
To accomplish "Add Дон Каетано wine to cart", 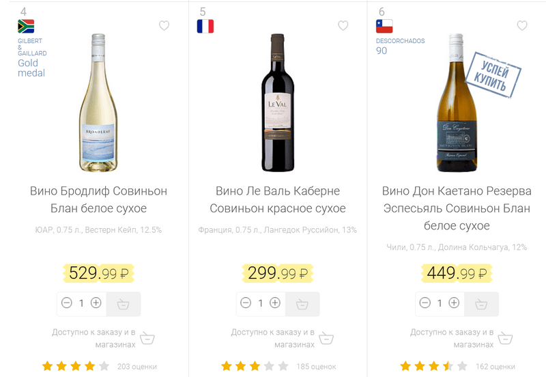I will pos(481,304).
